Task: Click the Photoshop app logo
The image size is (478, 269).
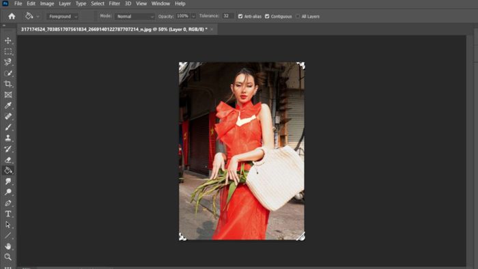Action: (5, 3)
